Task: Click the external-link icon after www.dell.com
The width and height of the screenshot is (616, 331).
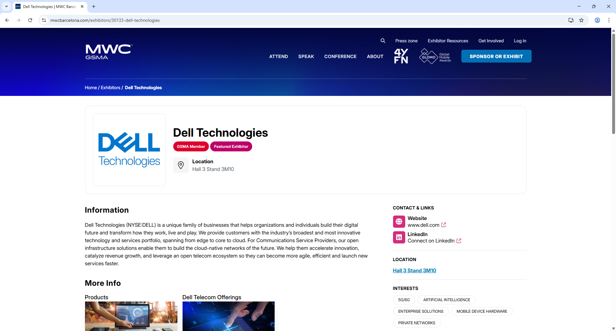Action: click(x=443, y=225)
